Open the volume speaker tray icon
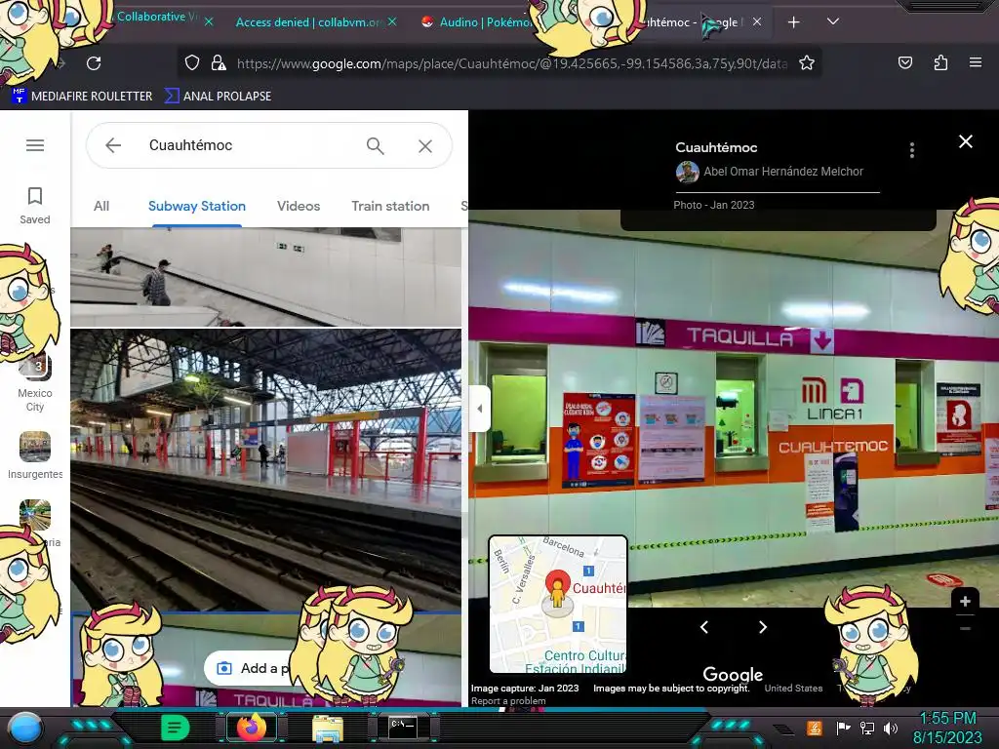The width and height of the screenshot is (999, 749). 891,728
